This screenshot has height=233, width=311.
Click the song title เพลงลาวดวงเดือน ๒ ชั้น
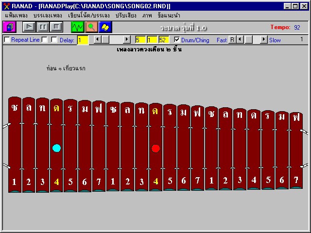point(149,50)
